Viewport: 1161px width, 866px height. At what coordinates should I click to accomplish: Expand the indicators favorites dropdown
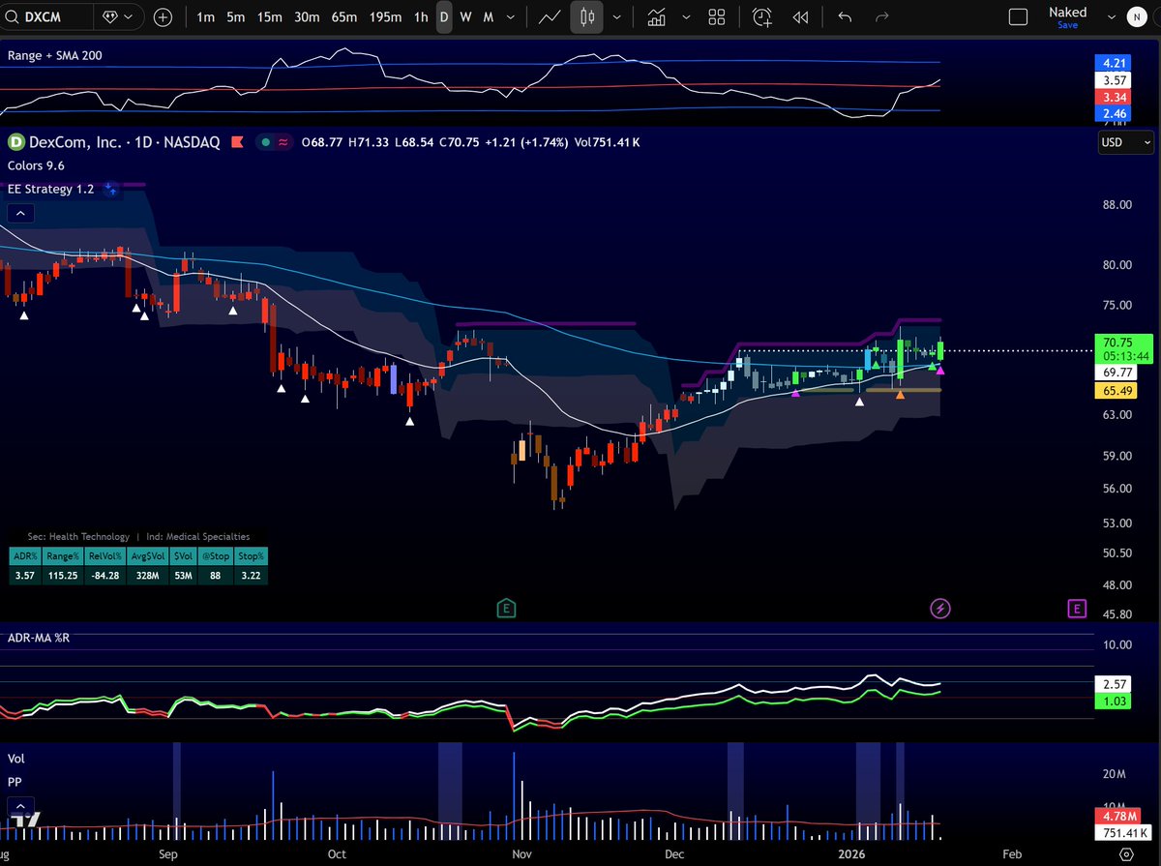686,16
